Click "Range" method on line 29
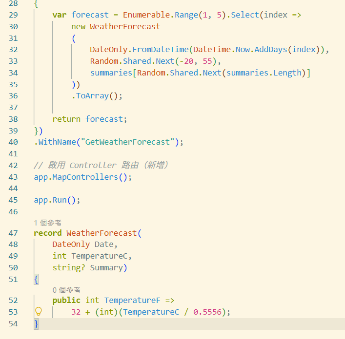This screenshot has height=339, width=345. [x=186, y=15]
